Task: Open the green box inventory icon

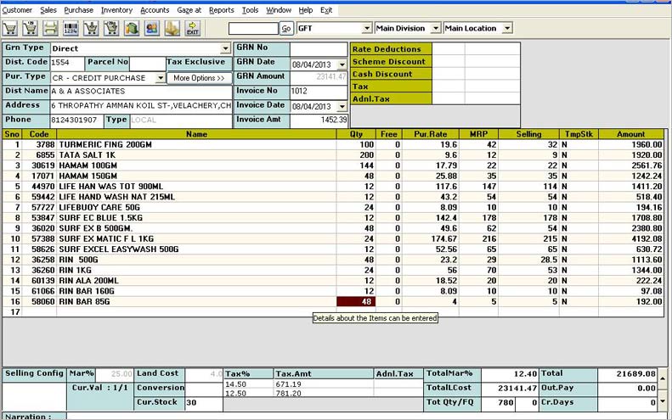Action: point(132,29)
